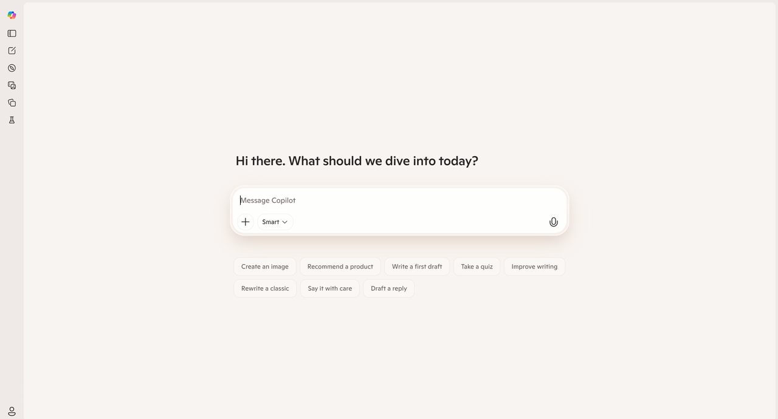Click the Copilot logo in the sidebar
The height and width of the screenshot is (419, 778).
(12, 15)
